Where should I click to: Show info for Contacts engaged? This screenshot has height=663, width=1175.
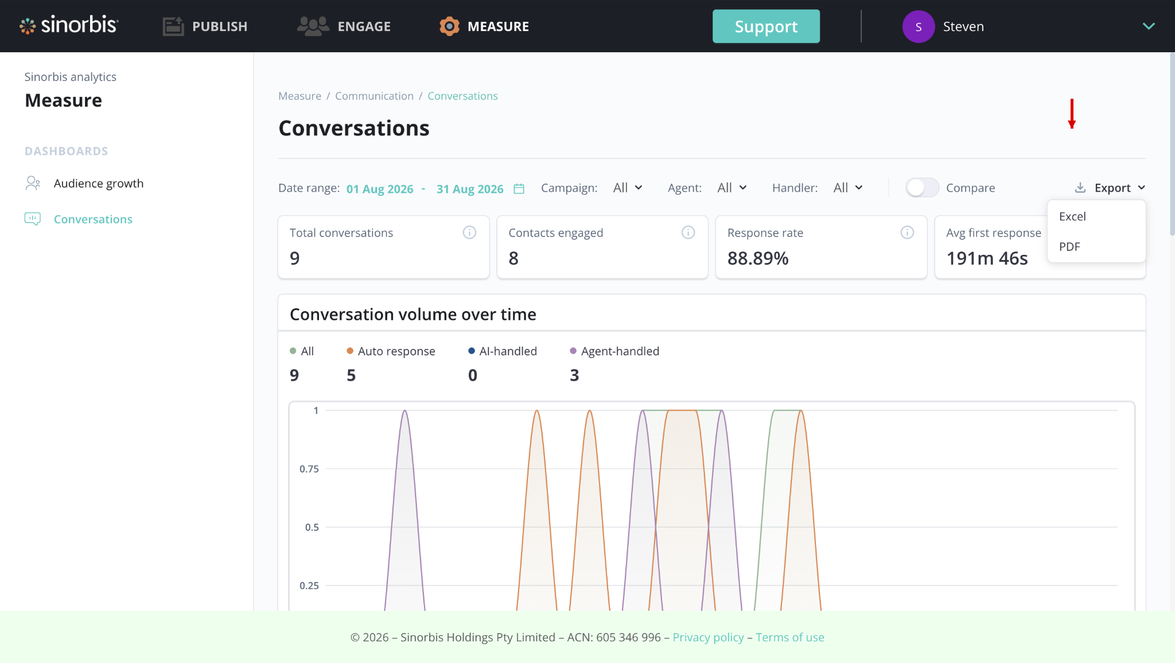688,232
